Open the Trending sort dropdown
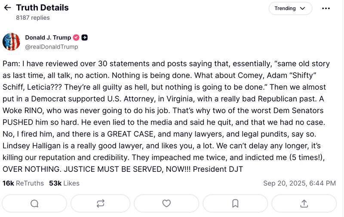The height and width of the screenshot is (217, 344). [289, 8]
